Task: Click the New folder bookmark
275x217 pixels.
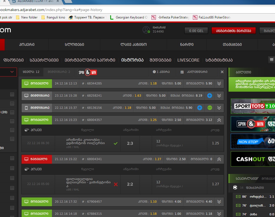Action: coord(27,17)
